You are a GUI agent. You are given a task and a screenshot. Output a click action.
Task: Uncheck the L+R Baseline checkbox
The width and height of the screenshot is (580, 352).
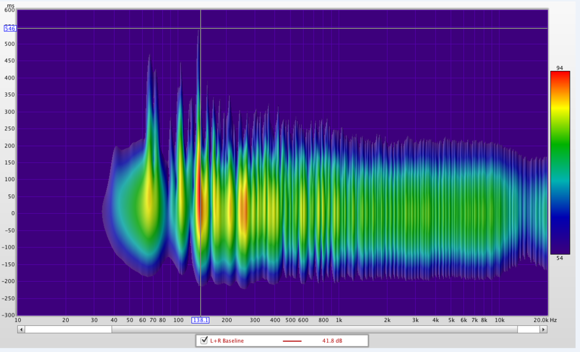[204, 340]
